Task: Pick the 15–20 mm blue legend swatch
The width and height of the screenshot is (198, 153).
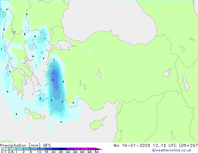Action: (49, 149)
